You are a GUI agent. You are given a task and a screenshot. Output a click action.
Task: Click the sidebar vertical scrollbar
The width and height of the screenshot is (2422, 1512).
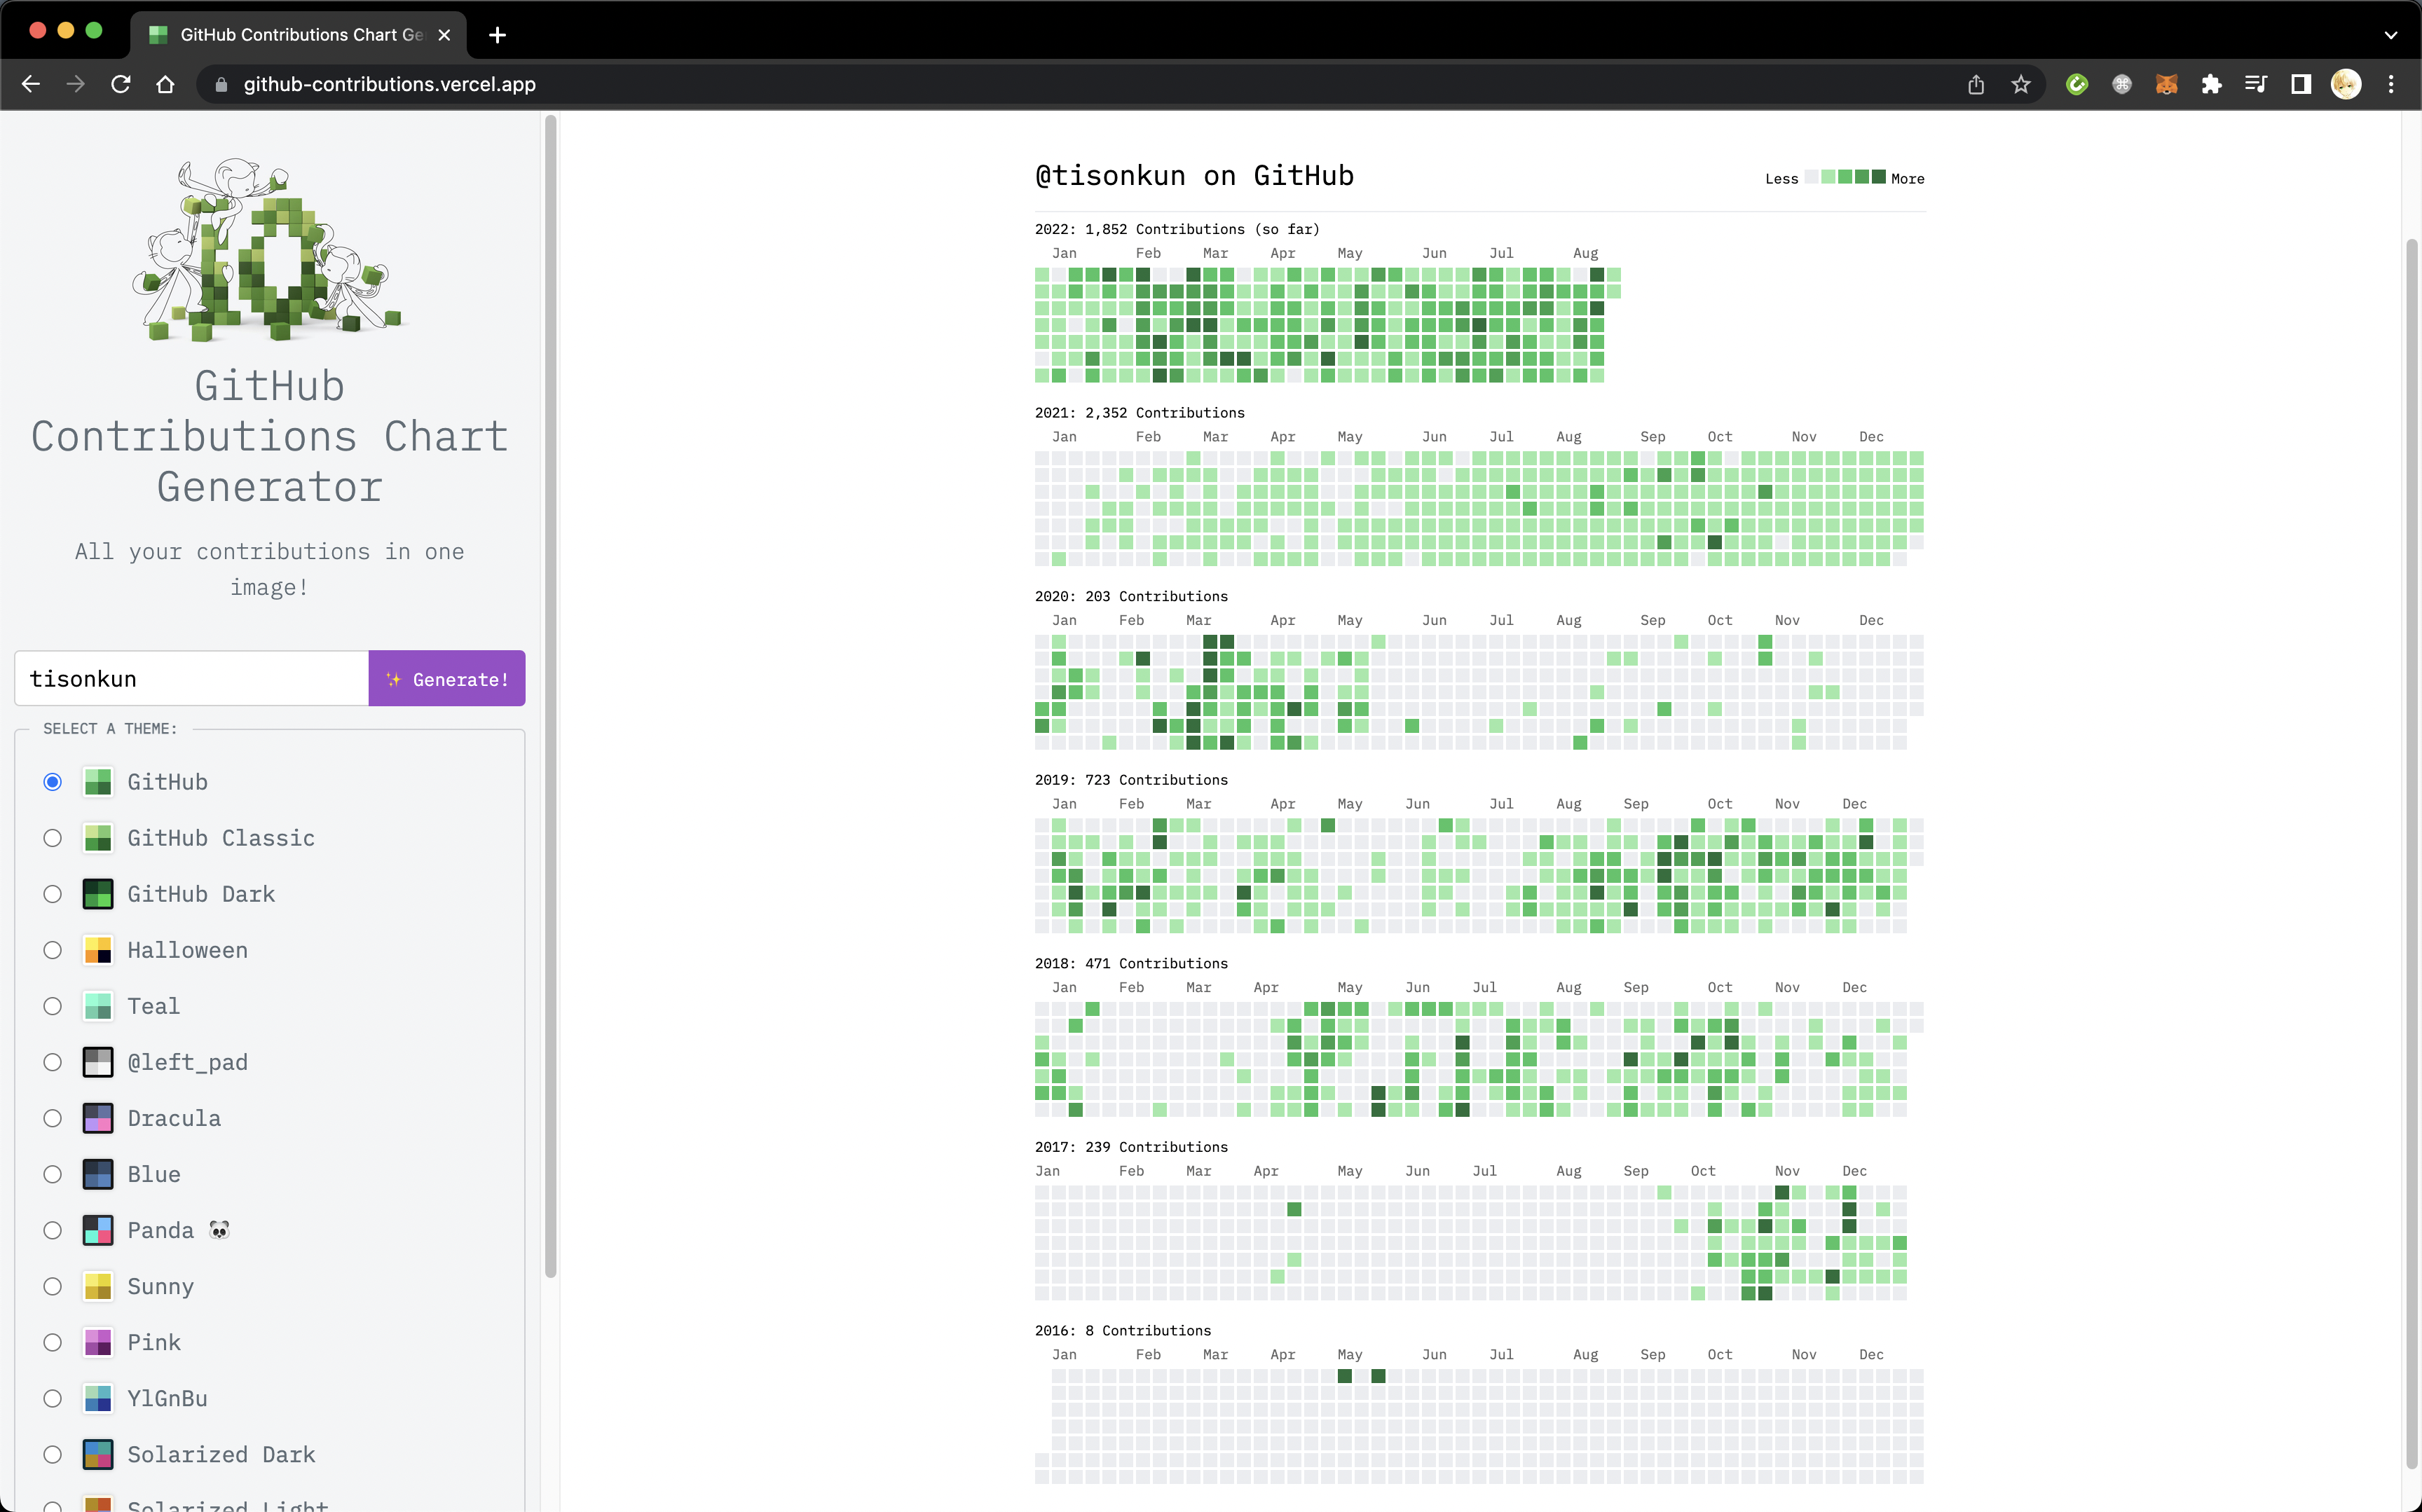pyautogui.click(x=550, y=696)
